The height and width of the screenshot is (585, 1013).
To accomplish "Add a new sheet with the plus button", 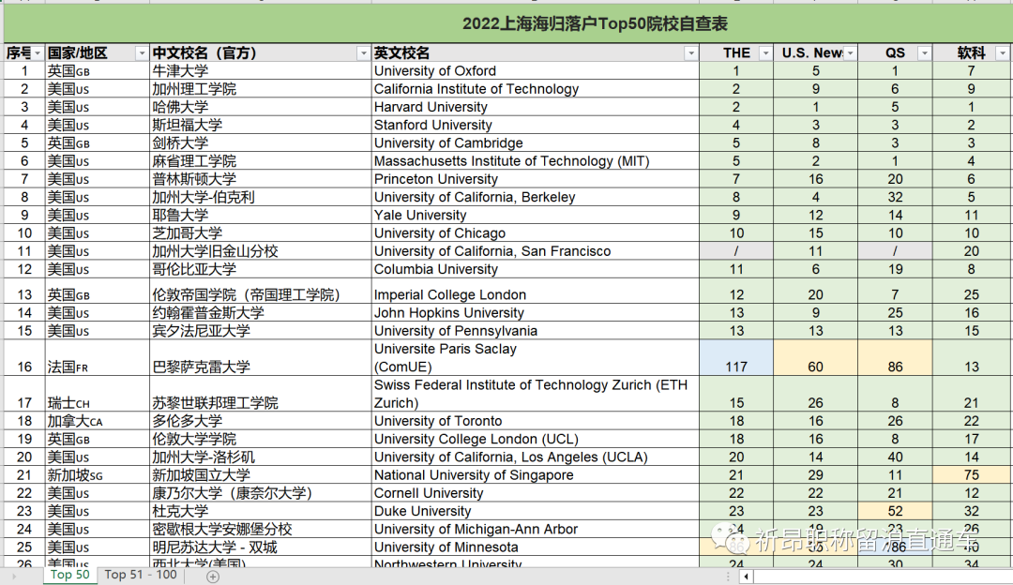I will tap(213, 577).
